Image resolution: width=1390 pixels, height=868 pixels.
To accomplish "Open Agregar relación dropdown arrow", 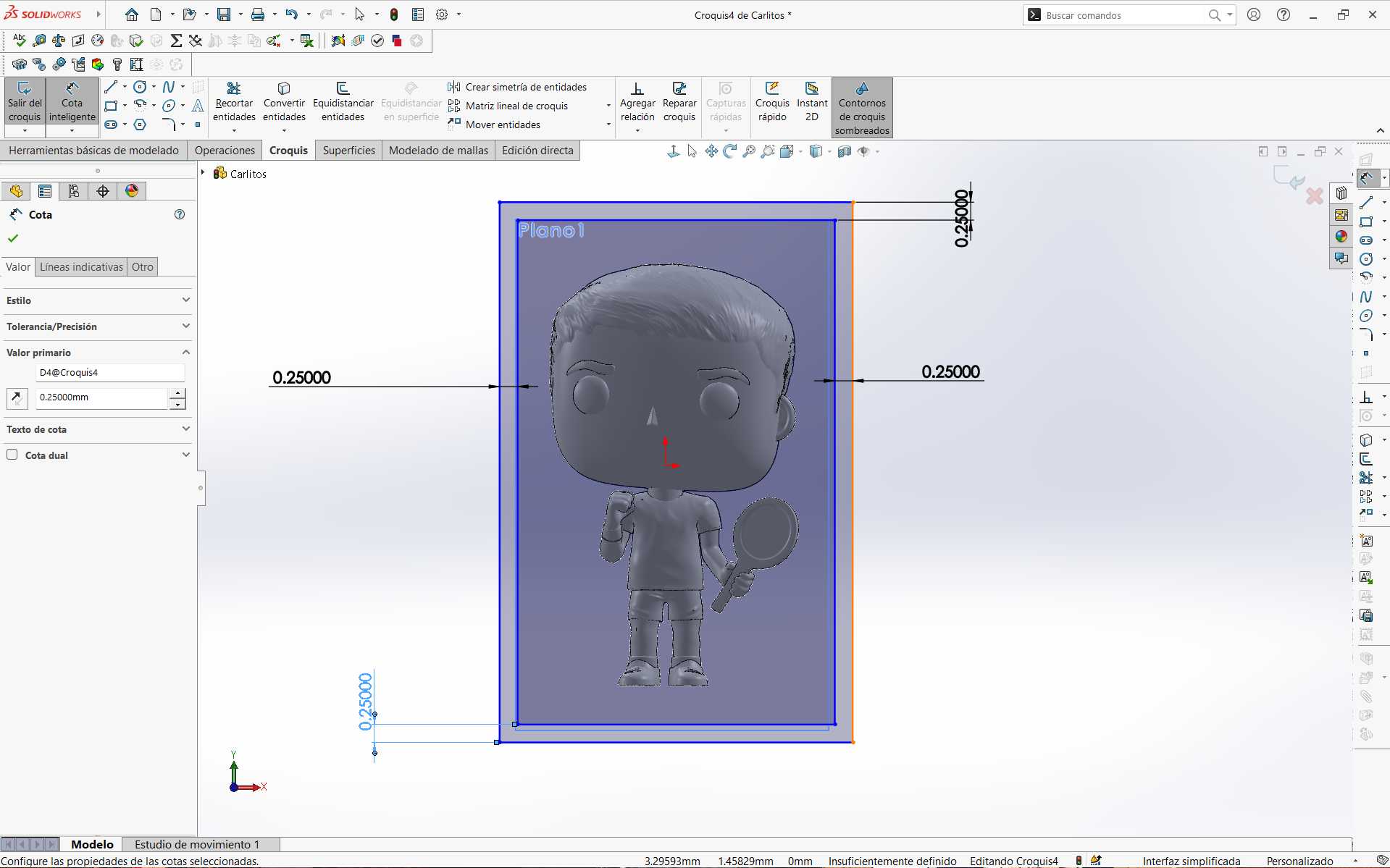I will 637,131.
